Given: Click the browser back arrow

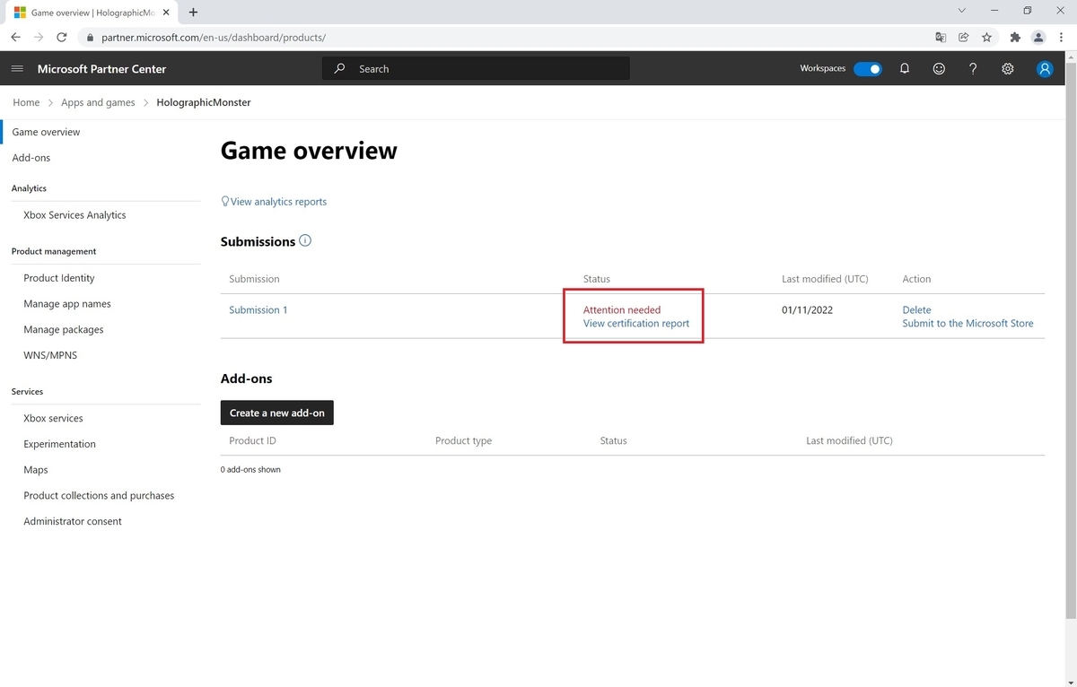Looking at the screenshot, I should point(16,38).
